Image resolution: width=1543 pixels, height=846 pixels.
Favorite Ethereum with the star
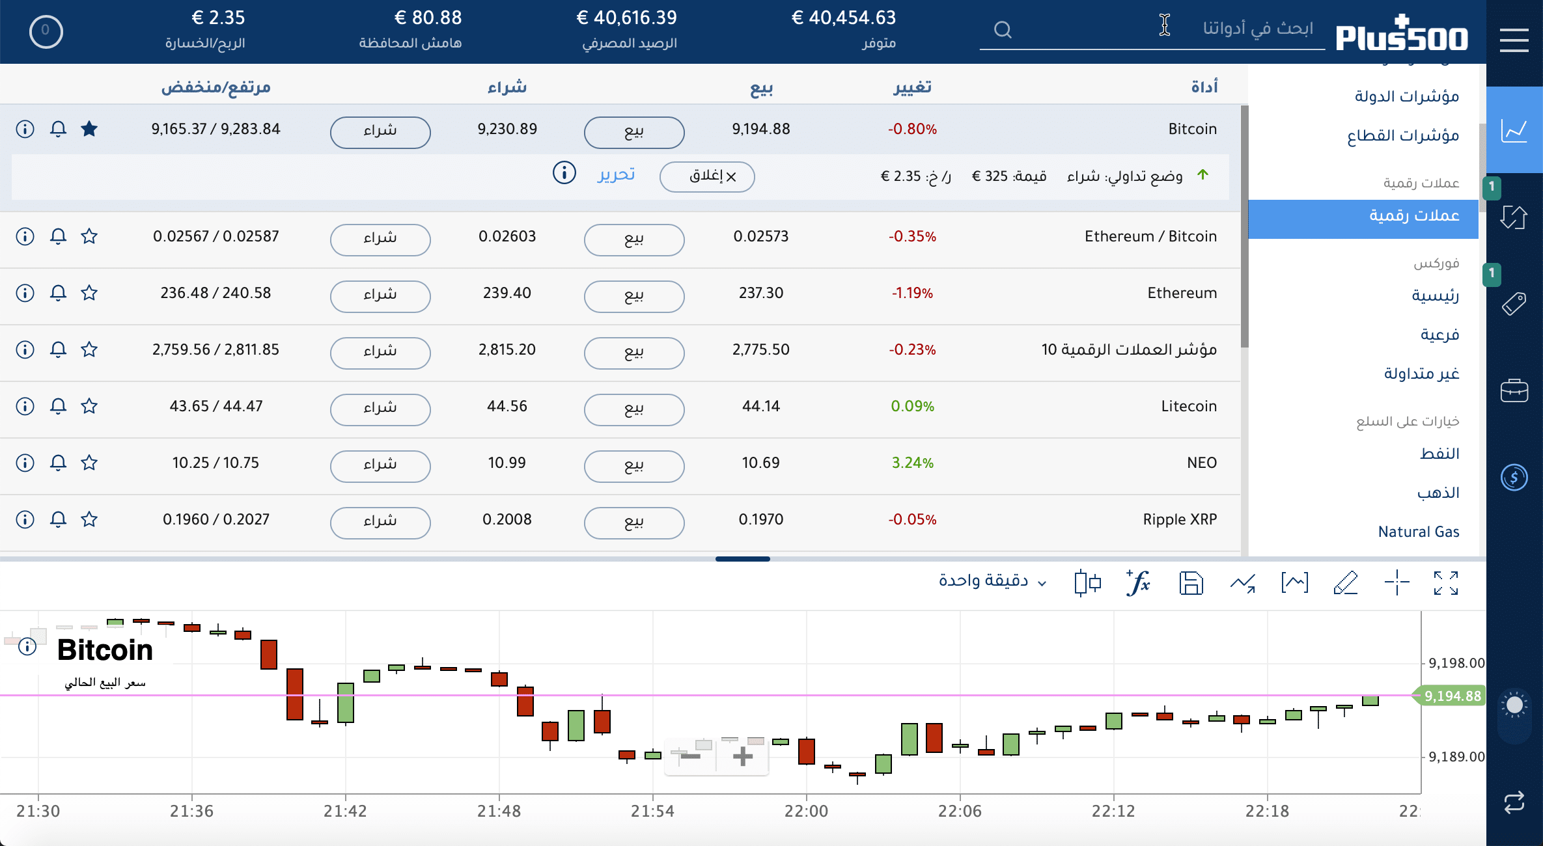[x=89, y=293]
